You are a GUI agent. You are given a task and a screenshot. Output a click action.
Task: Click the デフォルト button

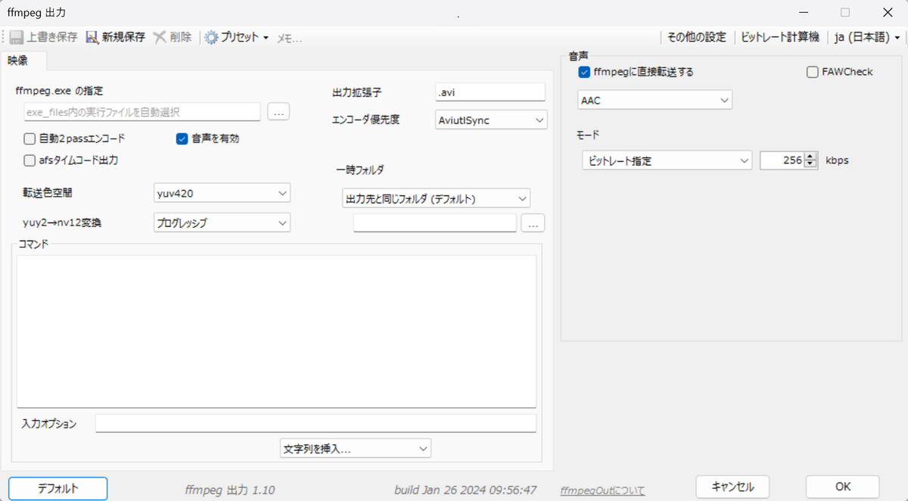pyautogui.click(x=58, y=488)
